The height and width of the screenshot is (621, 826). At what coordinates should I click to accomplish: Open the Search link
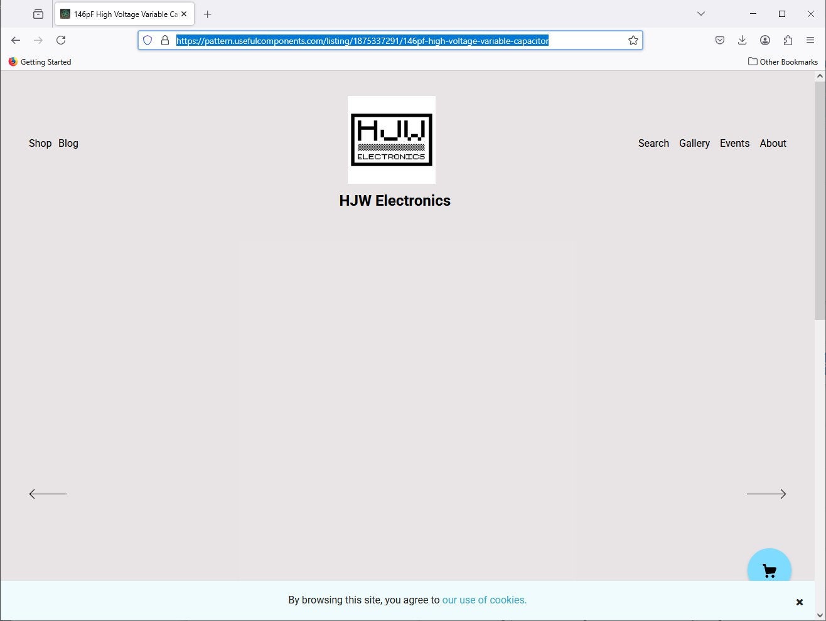click(x=653, y=143)
